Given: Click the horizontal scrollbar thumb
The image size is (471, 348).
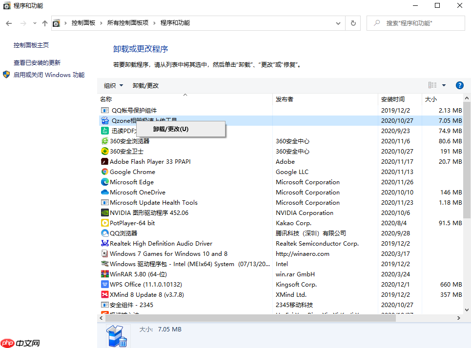Looking at the screenshot, I should click(x=250, y=318).
